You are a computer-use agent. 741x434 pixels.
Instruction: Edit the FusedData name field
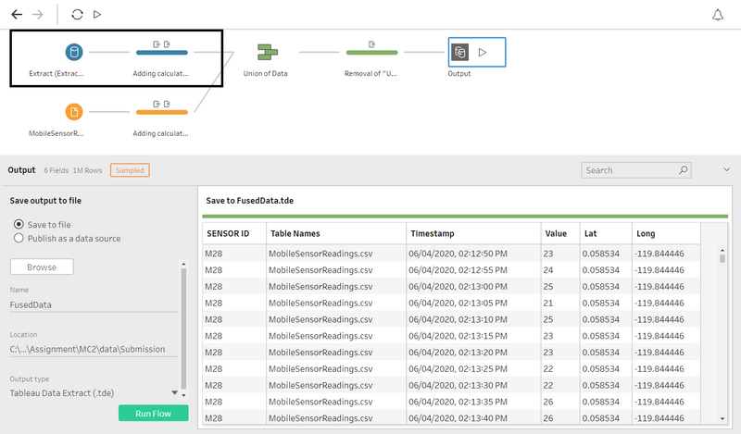pyautogui.click(x=94, y=304)
